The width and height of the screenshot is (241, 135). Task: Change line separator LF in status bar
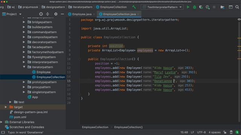192,132
